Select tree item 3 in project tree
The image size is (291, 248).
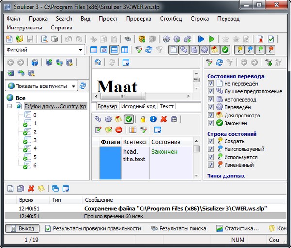click(x=34, y=140)
